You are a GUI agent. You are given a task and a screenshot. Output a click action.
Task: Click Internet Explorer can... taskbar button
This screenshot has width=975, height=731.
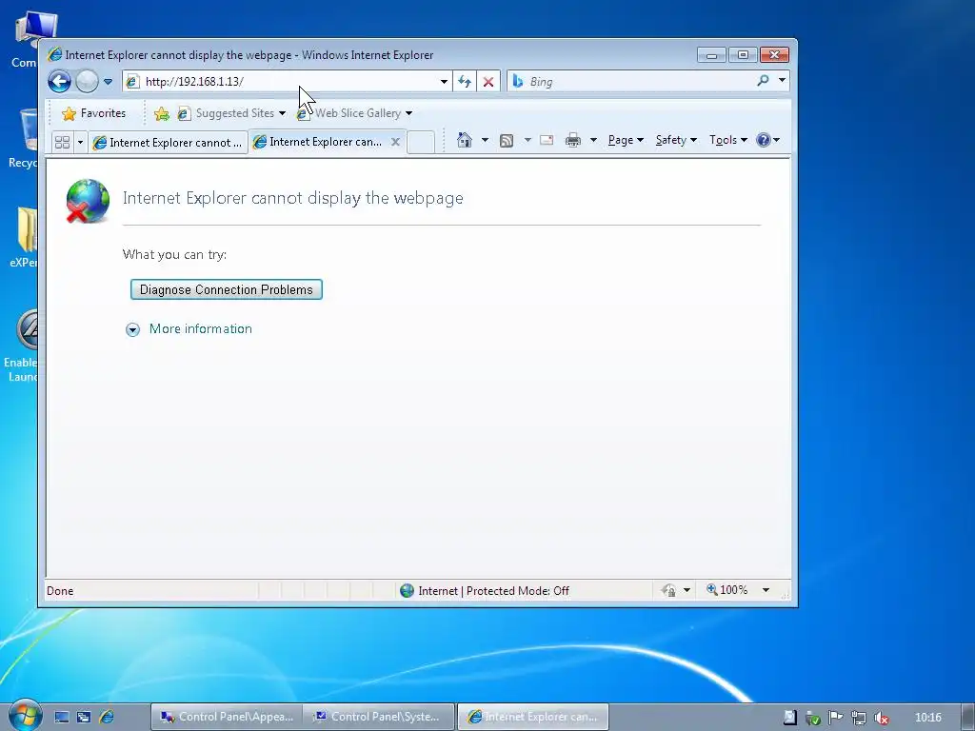pyautogui.click(x=533, y=717)
